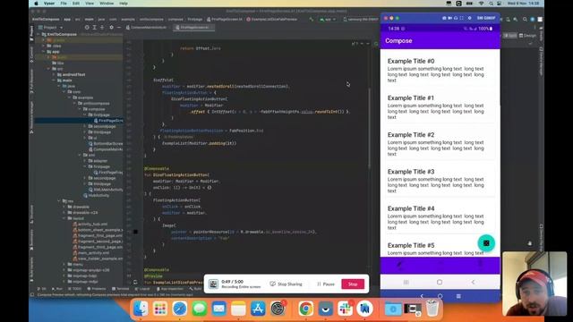The image size is (573, 322).
Task: Click Vysor record video icon
Action: (x=450, y=18)
